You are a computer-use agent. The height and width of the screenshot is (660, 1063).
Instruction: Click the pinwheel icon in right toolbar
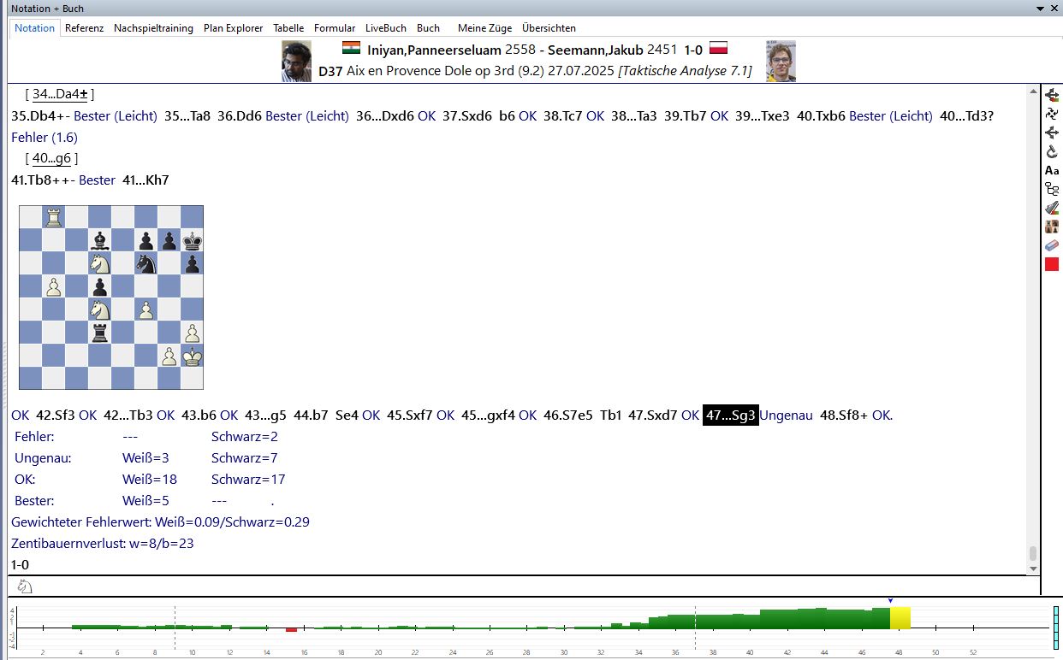point(1052,113)
